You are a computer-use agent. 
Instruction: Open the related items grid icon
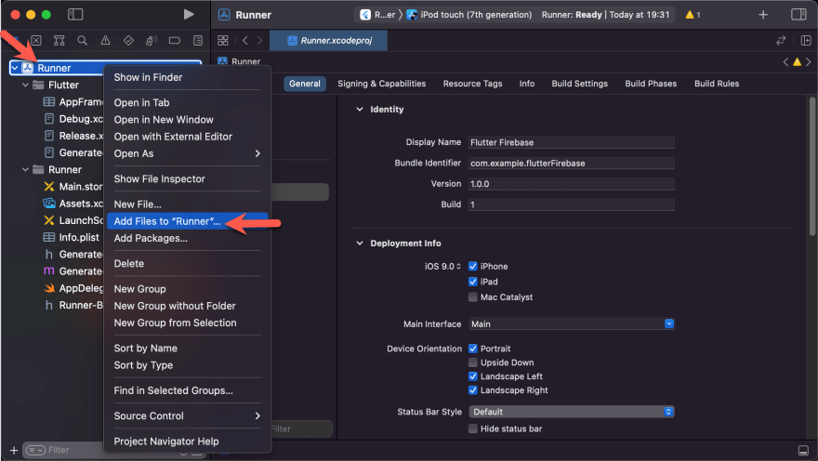(x=223, y=40)
